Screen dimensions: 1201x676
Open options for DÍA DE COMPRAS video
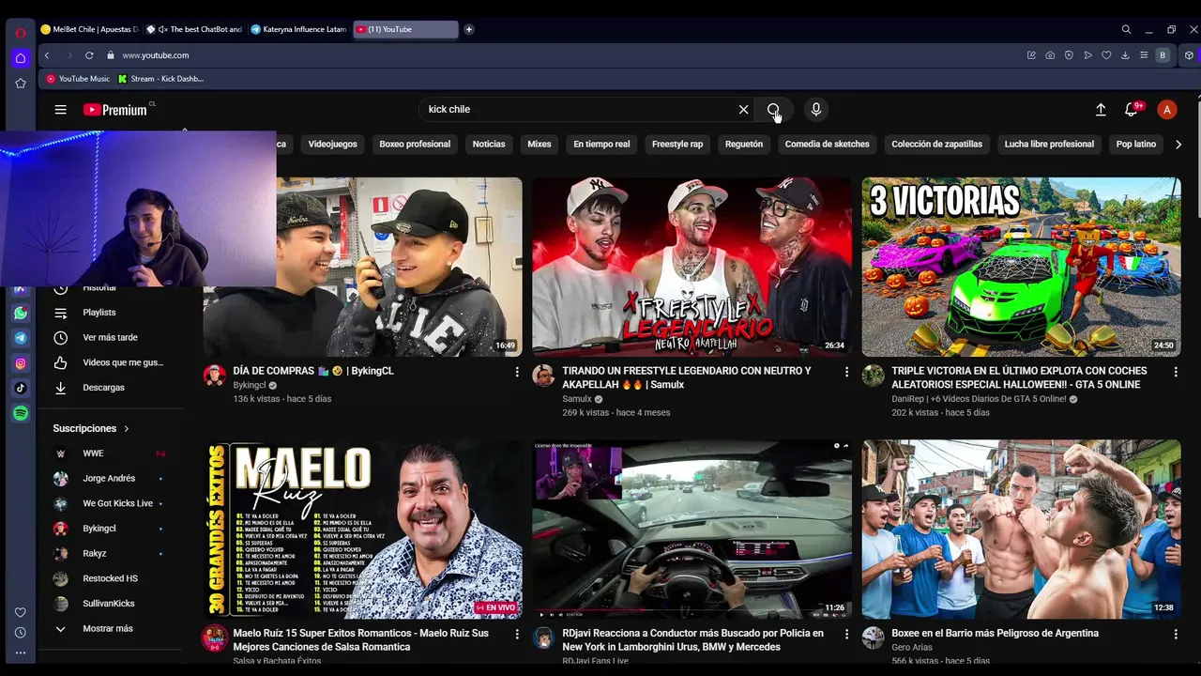tap(517, 373)
